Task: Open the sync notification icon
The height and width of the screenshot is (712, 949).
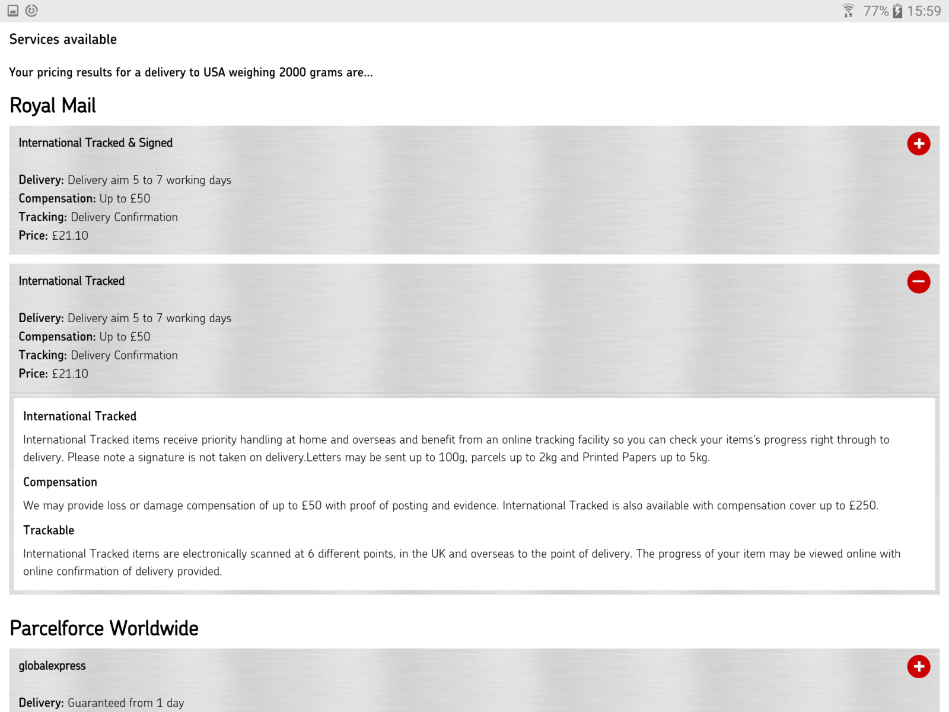Action: [32, 11]
